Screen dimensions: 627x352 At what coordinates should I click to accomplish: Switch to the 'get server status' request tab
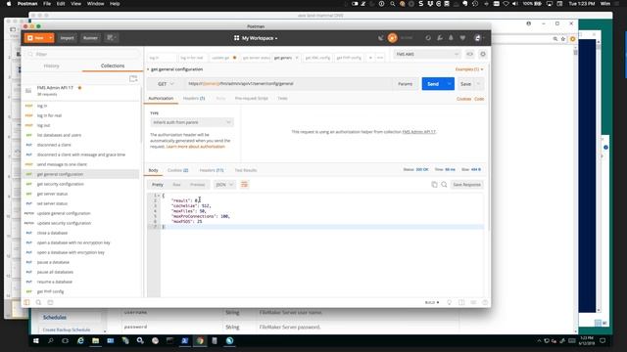coord(256,58)
